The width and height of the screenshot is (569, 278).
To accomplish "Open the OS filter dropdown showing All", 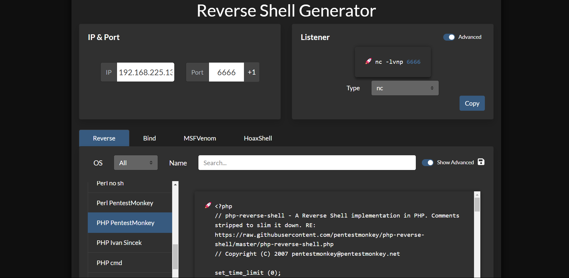I will (136, 163).
